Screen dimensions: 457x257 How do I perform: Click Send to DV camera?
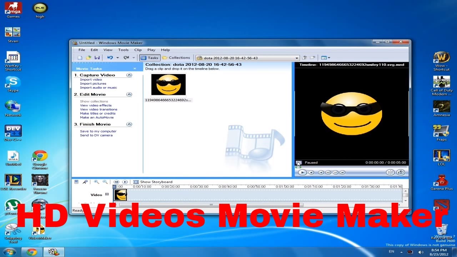(96, 135)
